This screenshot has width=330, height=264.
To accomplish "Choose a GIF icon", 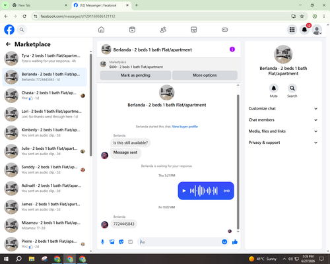I will pyautogui.click(x=131, y=242).
